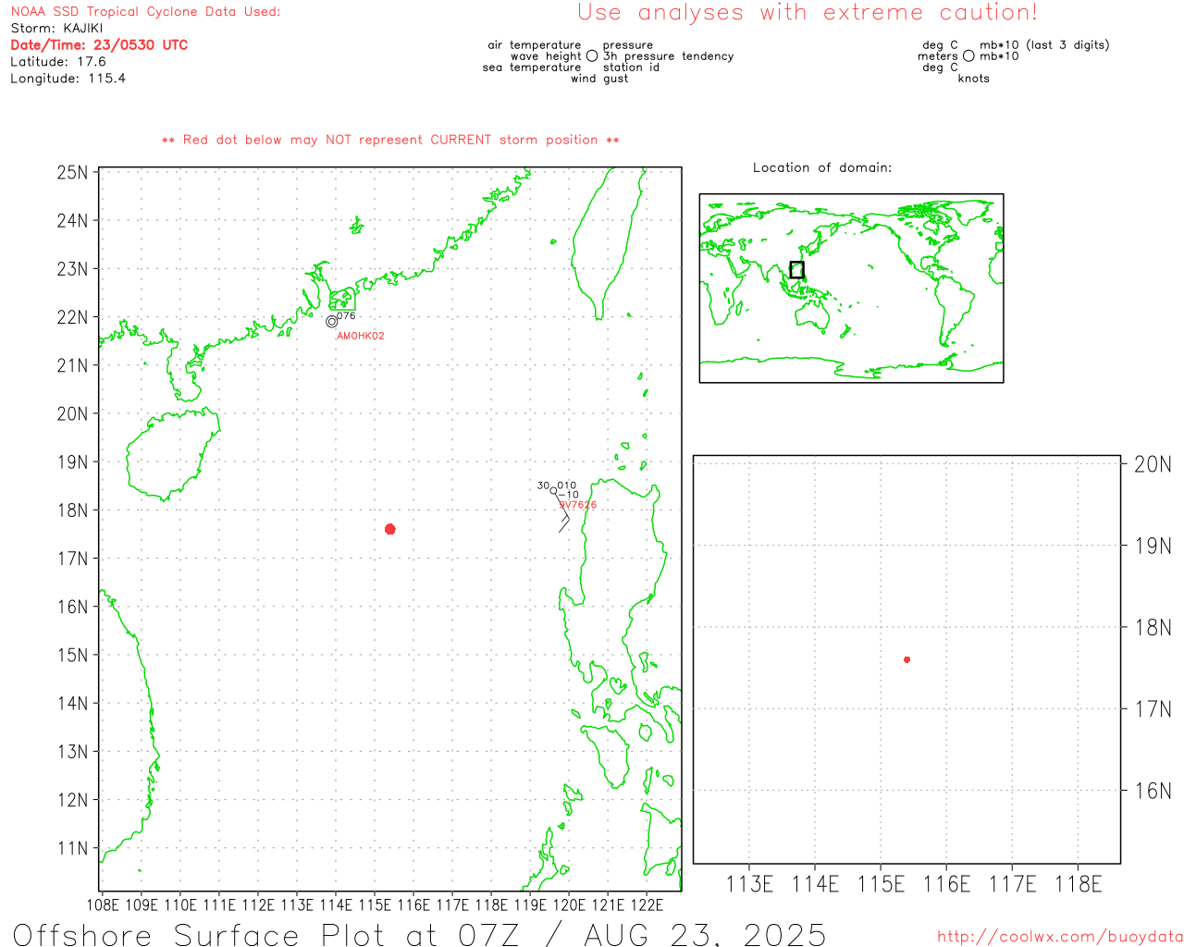Screen dimensions: 1184x947
Task: Click the 25N latitude label on the main map
Action: pos(73,173)
